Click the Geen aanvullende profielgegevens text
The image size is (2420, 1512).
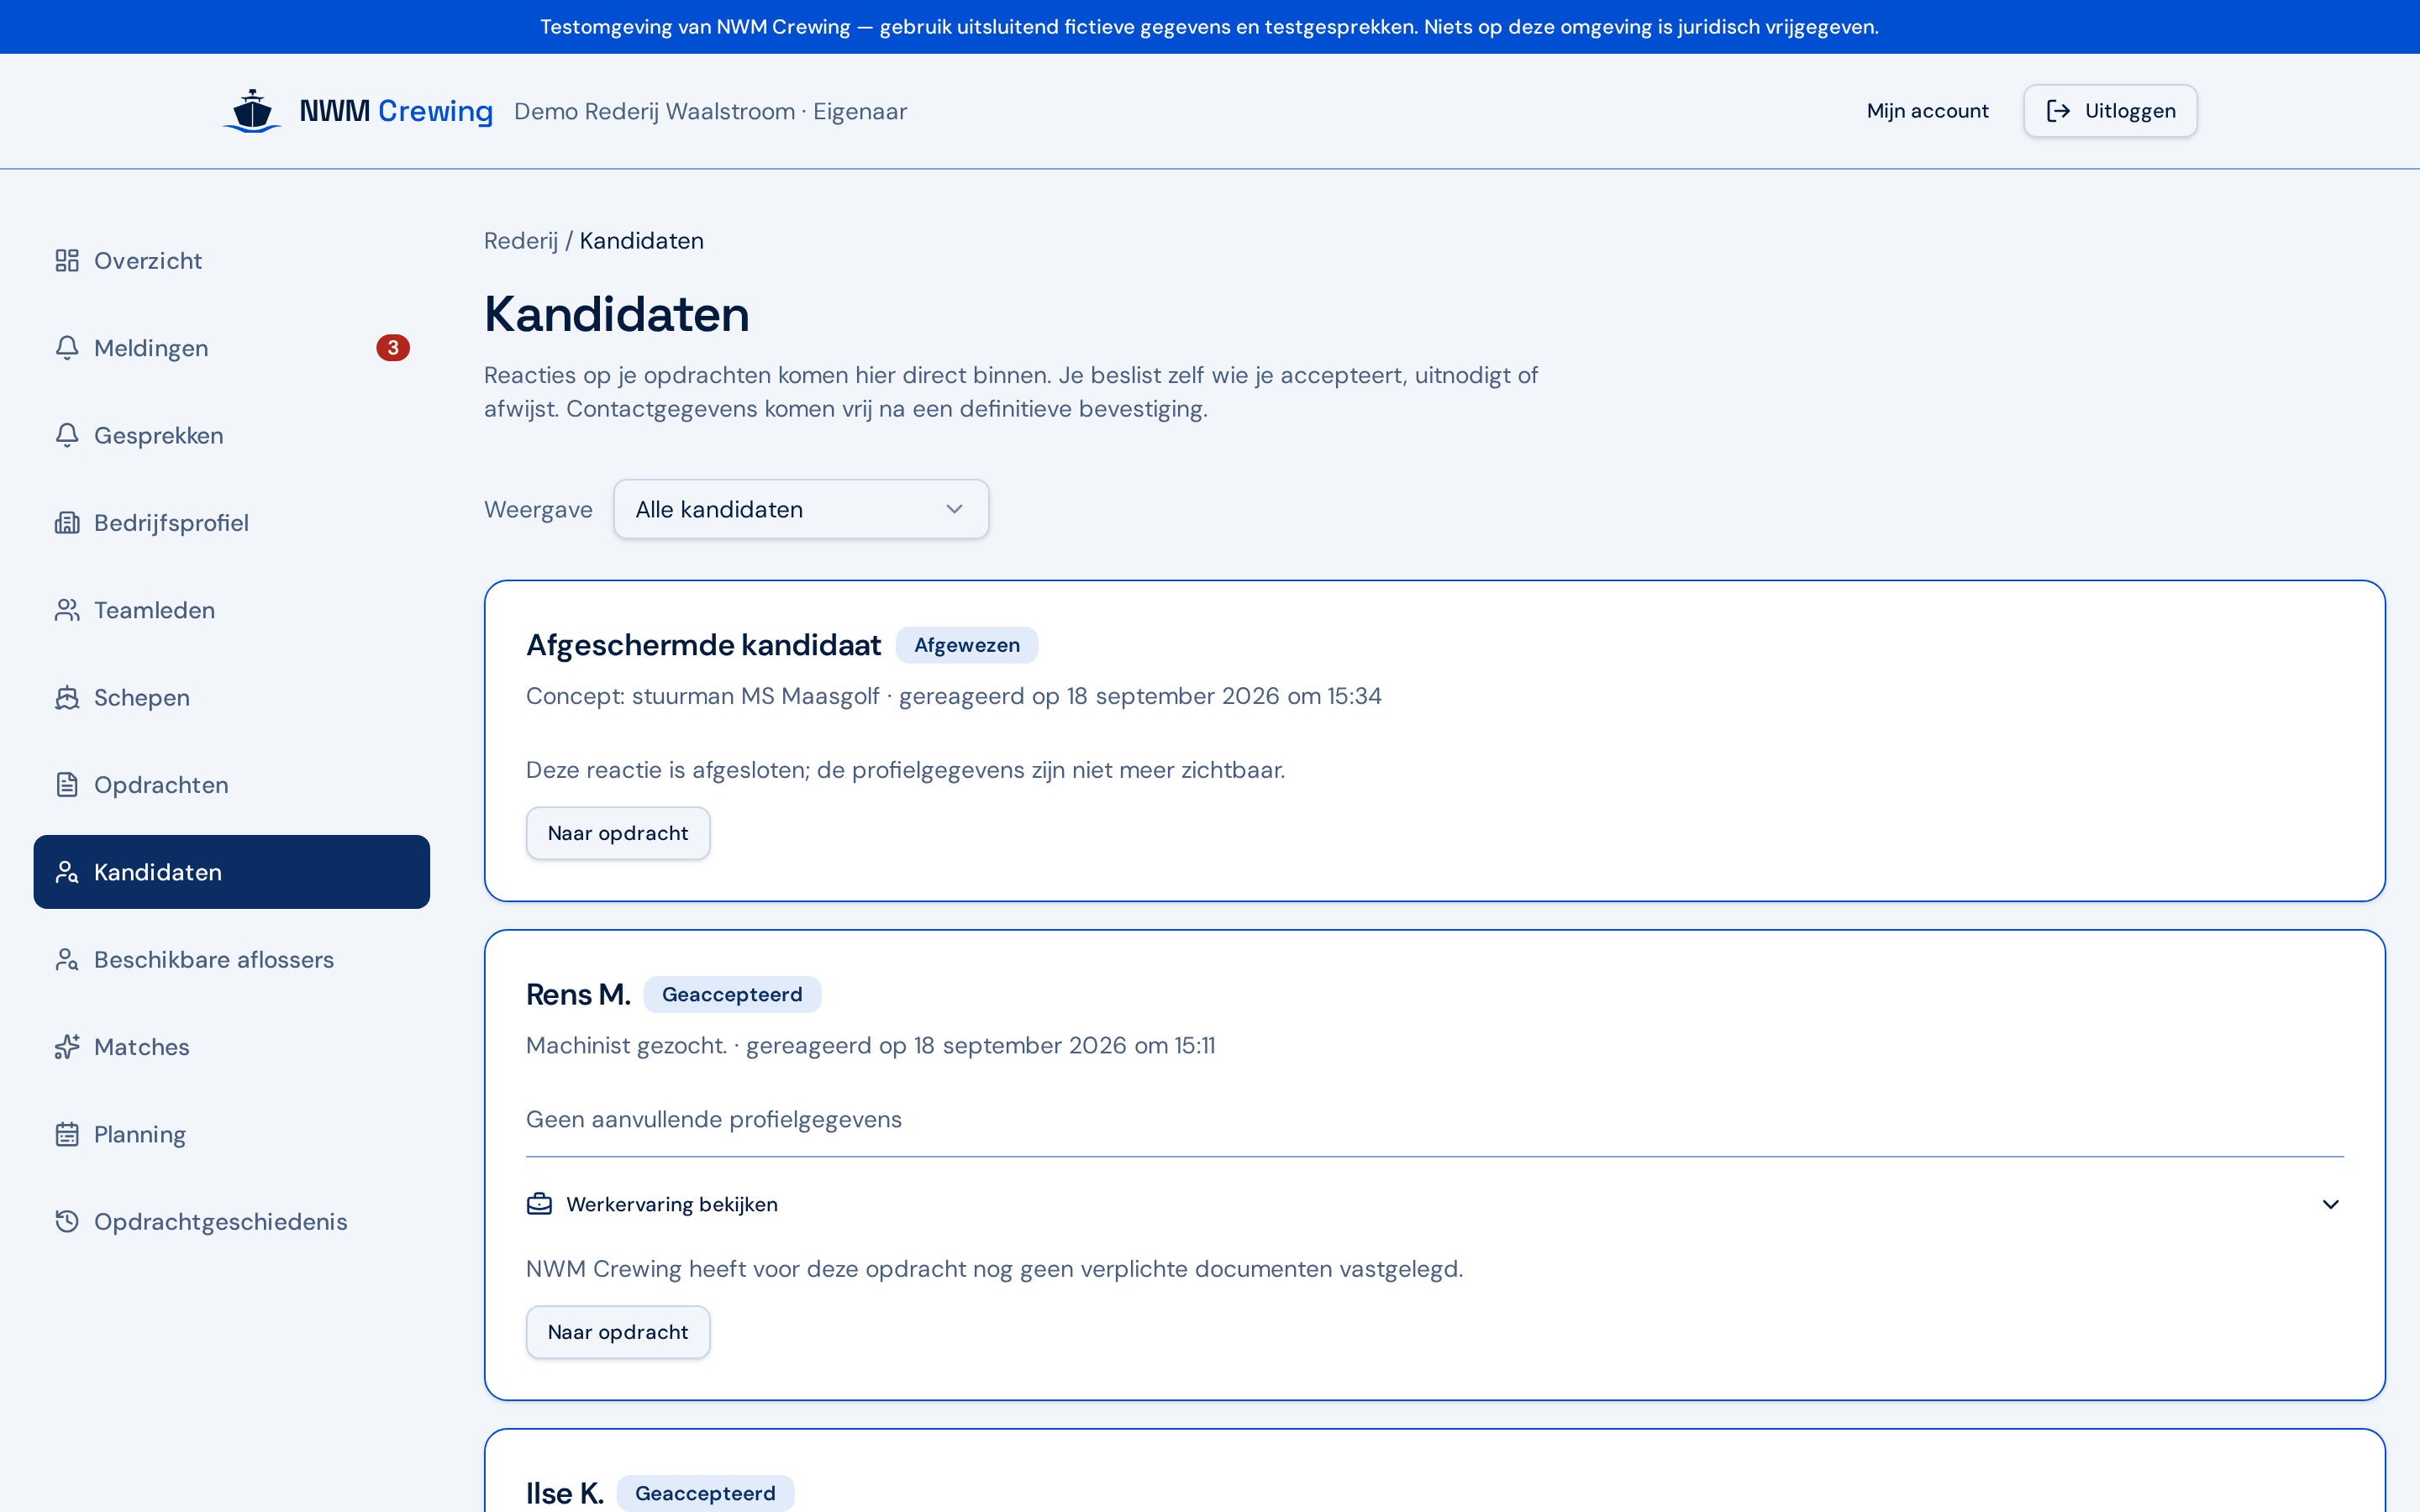714,1119
